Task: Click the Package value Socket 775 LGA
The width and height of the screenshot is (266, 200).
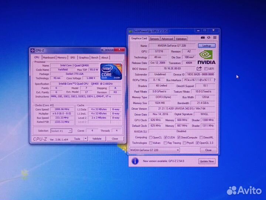Action: pos(75,74)
